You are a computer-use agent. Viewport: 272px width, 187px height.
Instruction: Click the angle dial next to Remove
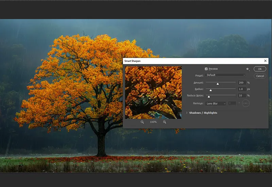245,103
